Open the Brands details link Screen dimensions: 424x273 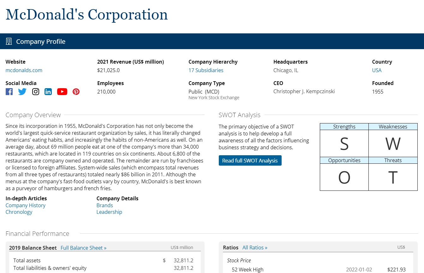tap(105, 205)
